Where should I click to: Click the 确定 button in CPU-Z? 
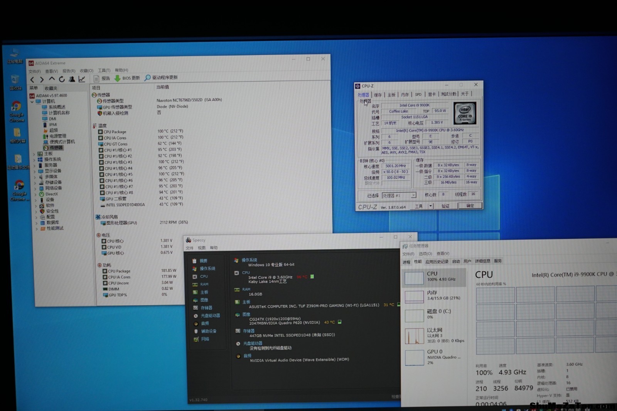470,206
